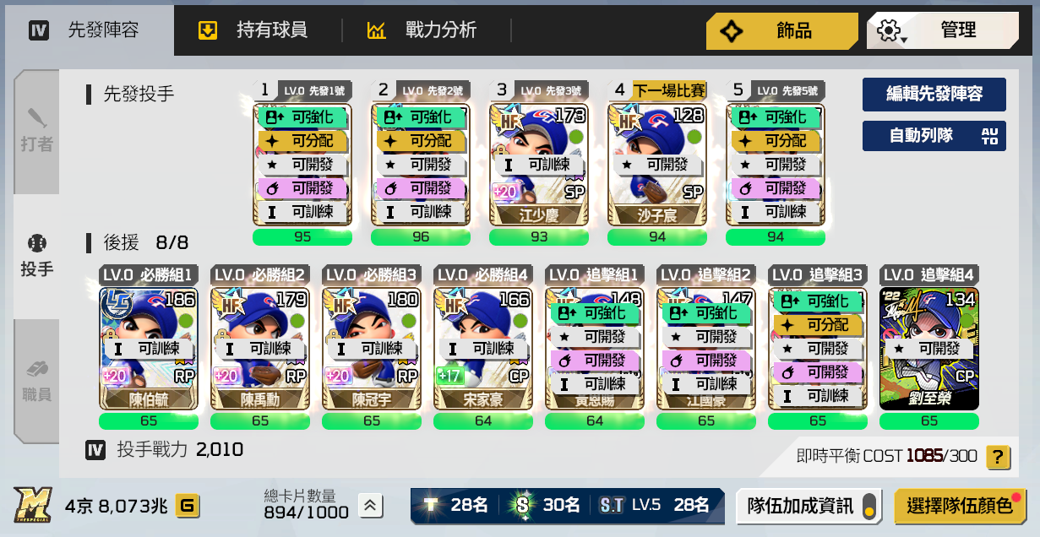
Task: Click the S.T LV.5 icon
Action: tap(611, 506)
